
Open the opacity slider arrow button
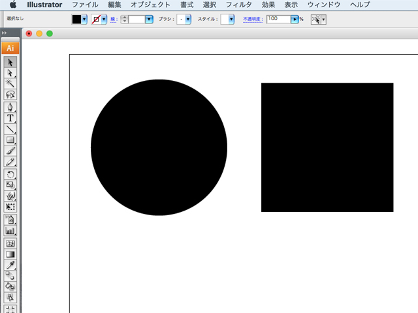coord(295,19)
